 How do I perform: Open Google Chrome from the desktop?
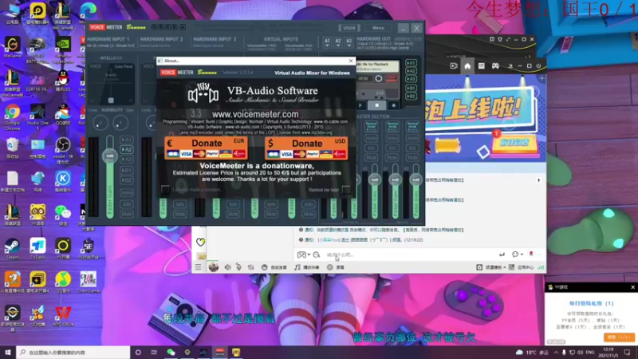coord(12,116)
